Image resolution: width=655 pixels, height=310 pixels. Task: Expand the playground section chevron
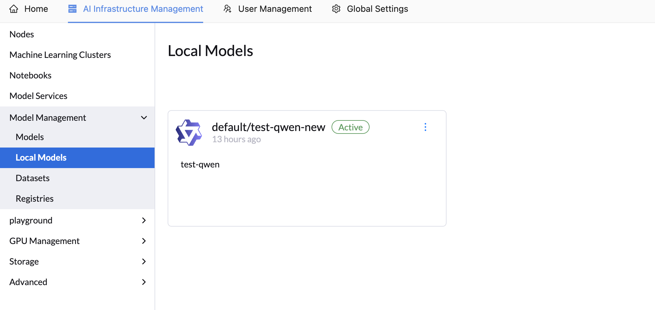click(x=144, y=220)
